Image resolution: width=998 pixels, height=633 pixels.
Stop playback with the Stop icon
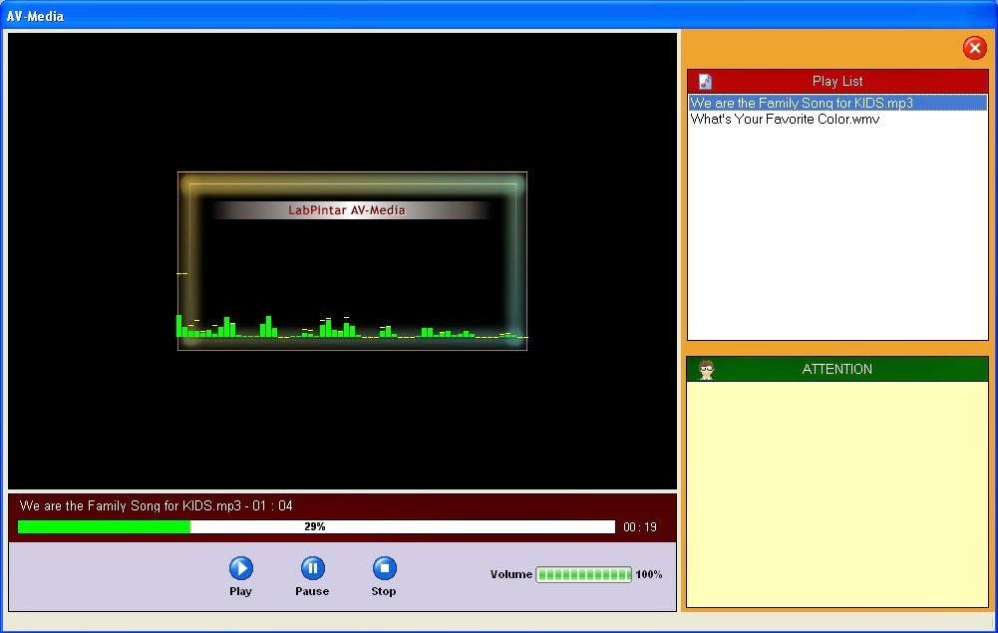coord(384,568)
